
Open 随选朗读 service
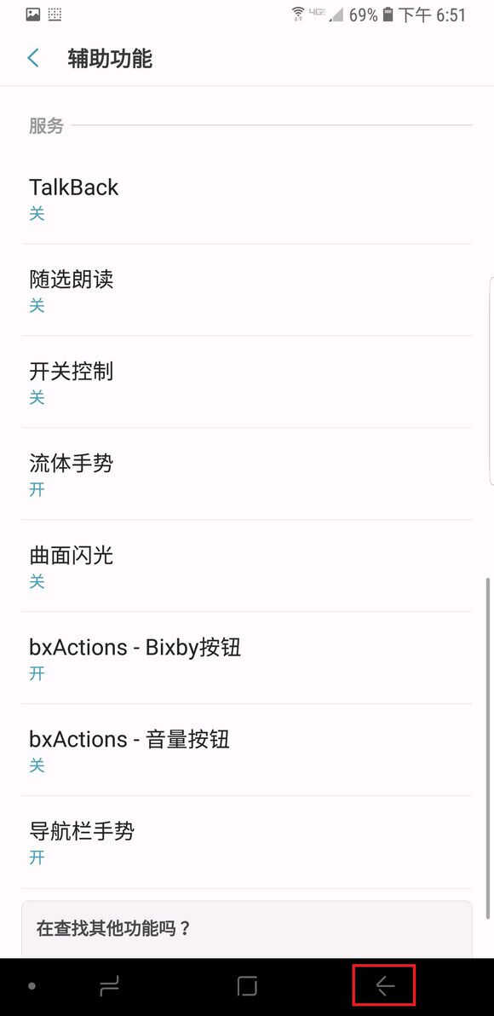[247, 291]
